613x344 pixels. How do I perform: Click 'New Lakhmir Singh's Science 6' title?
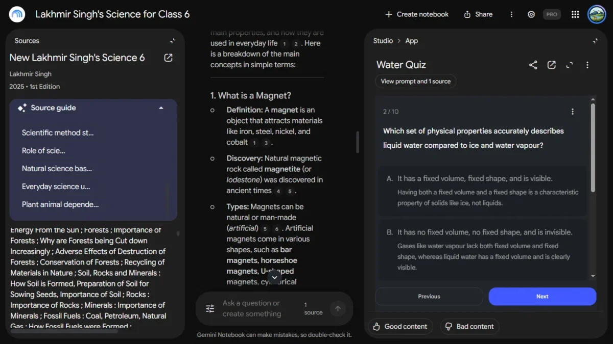[x=77, y=58]
